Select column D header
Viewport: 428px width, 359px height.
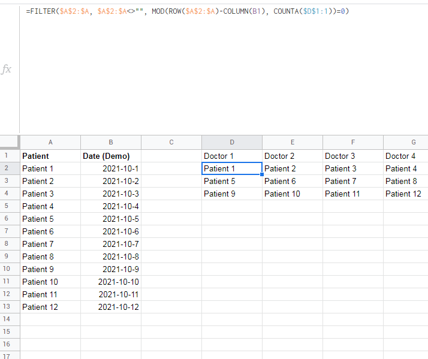[x=232, y=142]
